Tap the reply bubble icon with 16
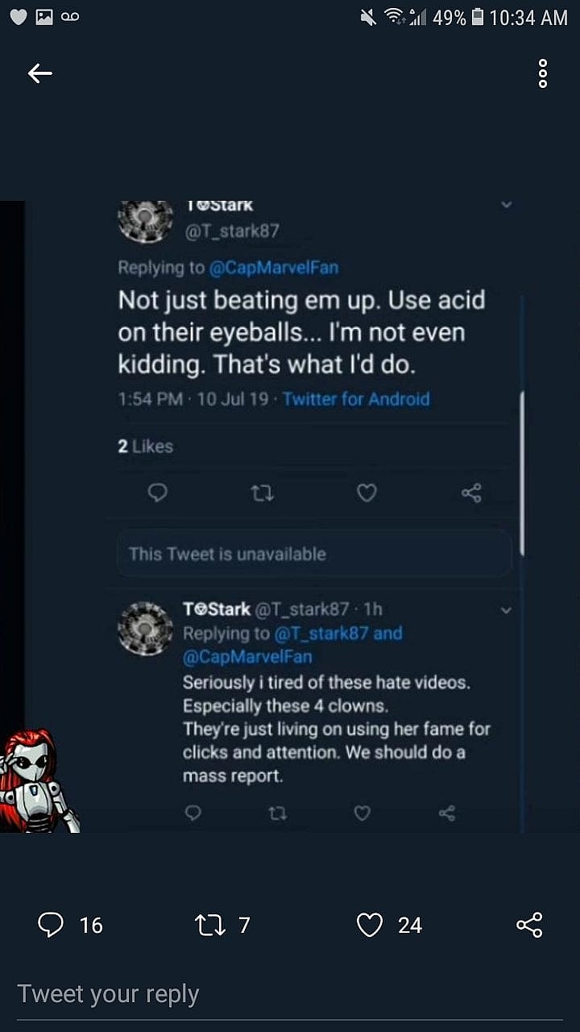This screenshot has height=1032, width=580. [51, 925]
